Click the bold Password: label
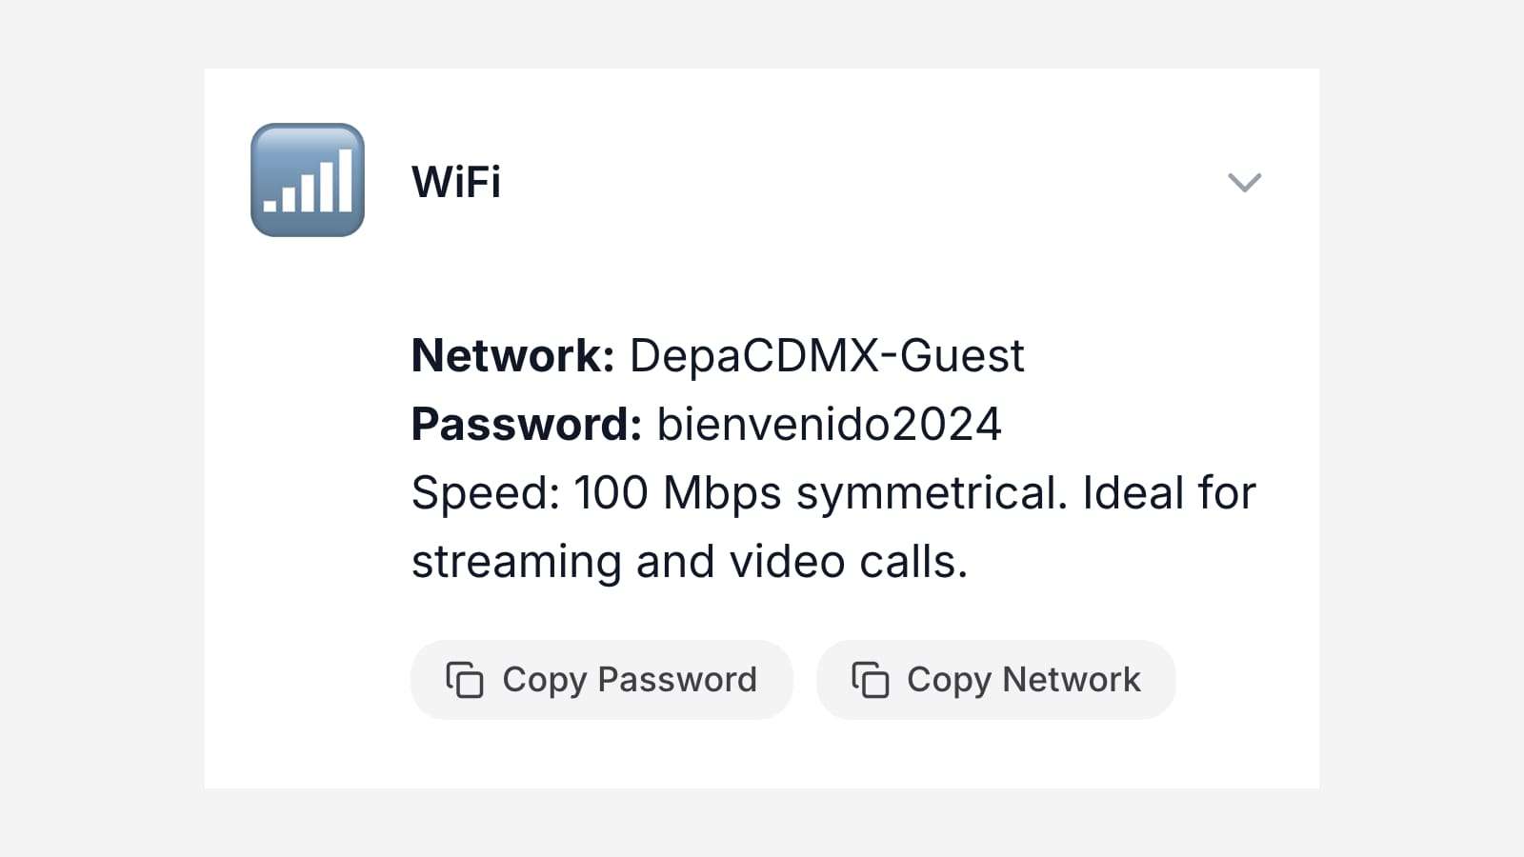The width and height of the screenshot is (1524, 857). [527, 425]
